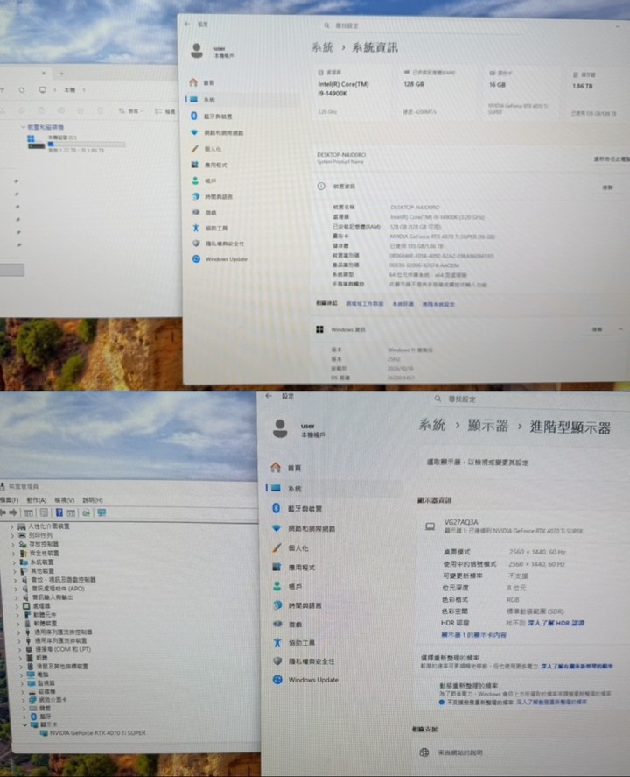Collapse 裝置和磁碟機 group in File Explorer
Image resolution: width=630 pixels, height=777 pixels.
coord(23,127)
